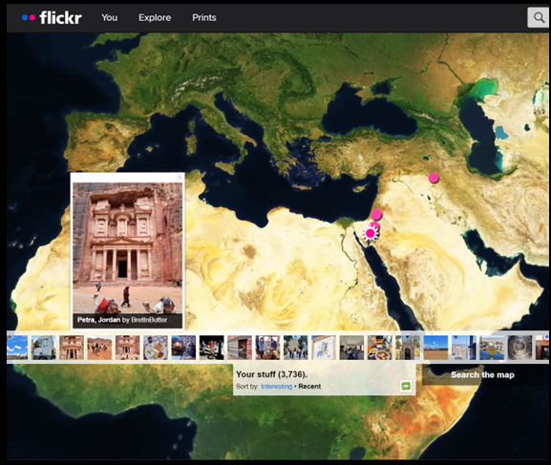Sort photos by Interesting

[x=277, y=387]
